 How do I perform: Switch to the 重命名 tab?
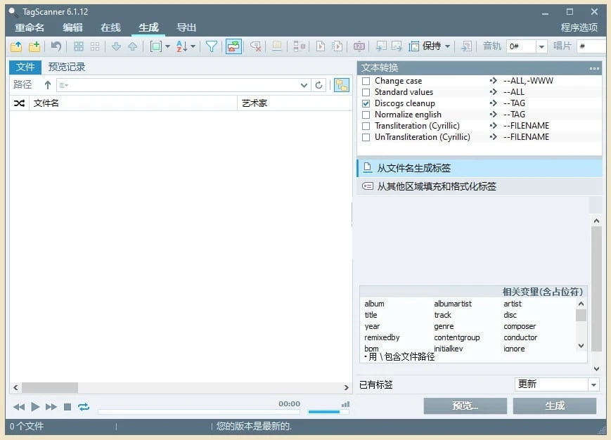pos(30,27)
